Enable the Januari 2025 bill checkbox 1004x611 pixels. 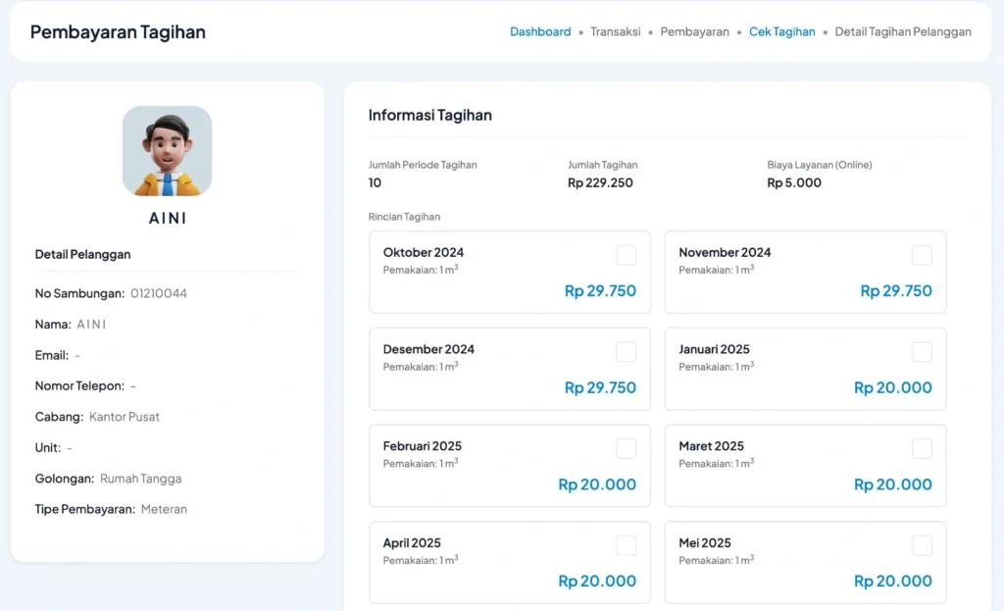[922, 351]
